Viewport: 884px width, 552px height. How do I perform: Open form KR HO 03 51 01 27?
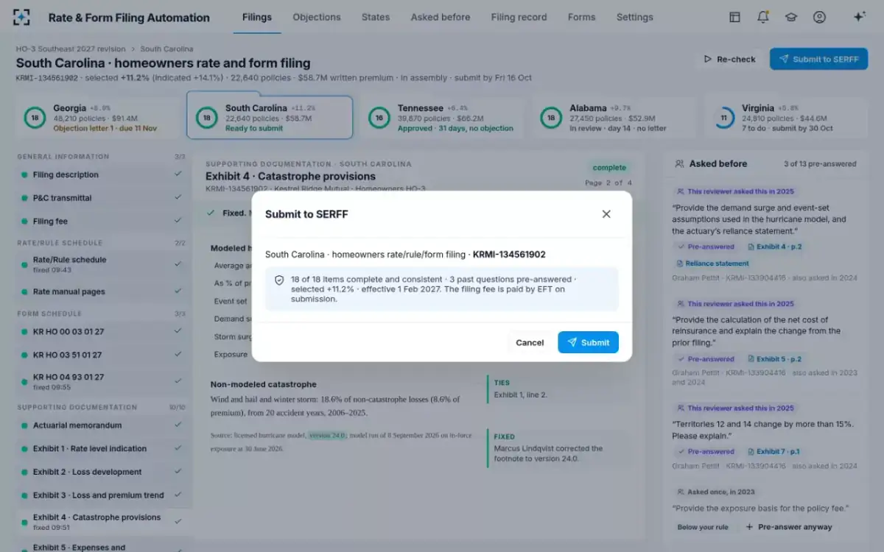pos(102,355)
